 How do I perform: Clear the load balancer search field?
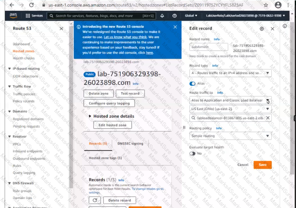268,118
